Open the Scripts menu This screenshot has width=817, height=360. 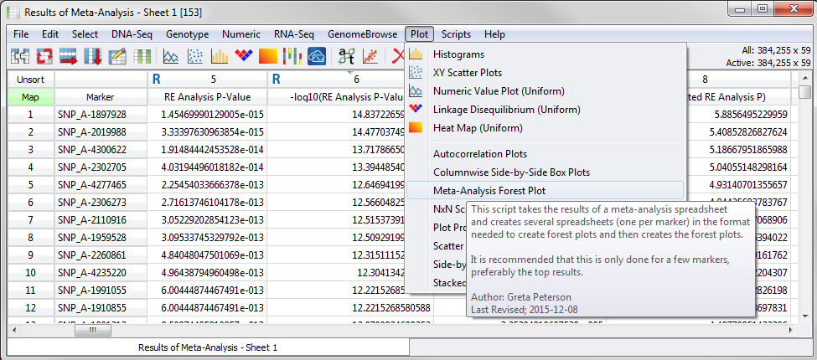point(456,34)
